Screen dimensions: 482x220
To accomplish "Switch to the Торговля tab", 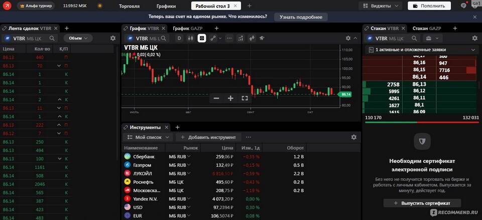I will coord(130,6).
